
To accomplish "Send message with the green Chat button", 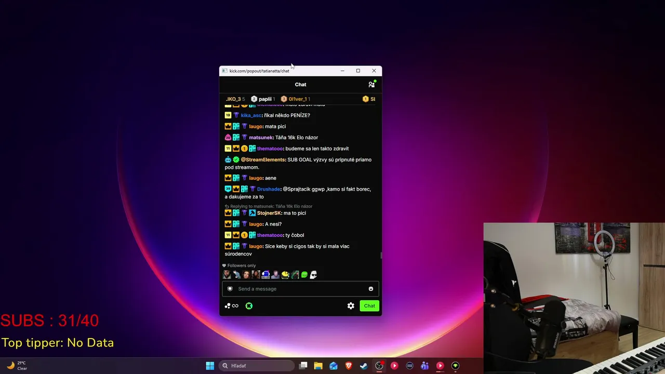I will 369,306.
